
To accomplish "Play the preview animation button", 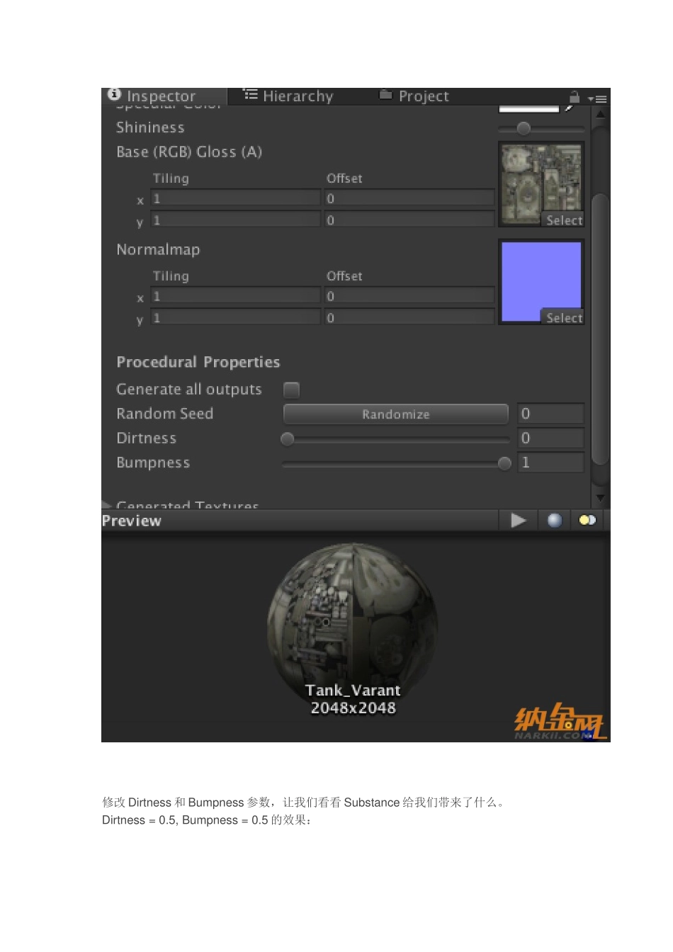I will pyautogui.click(x=519, y=521).
